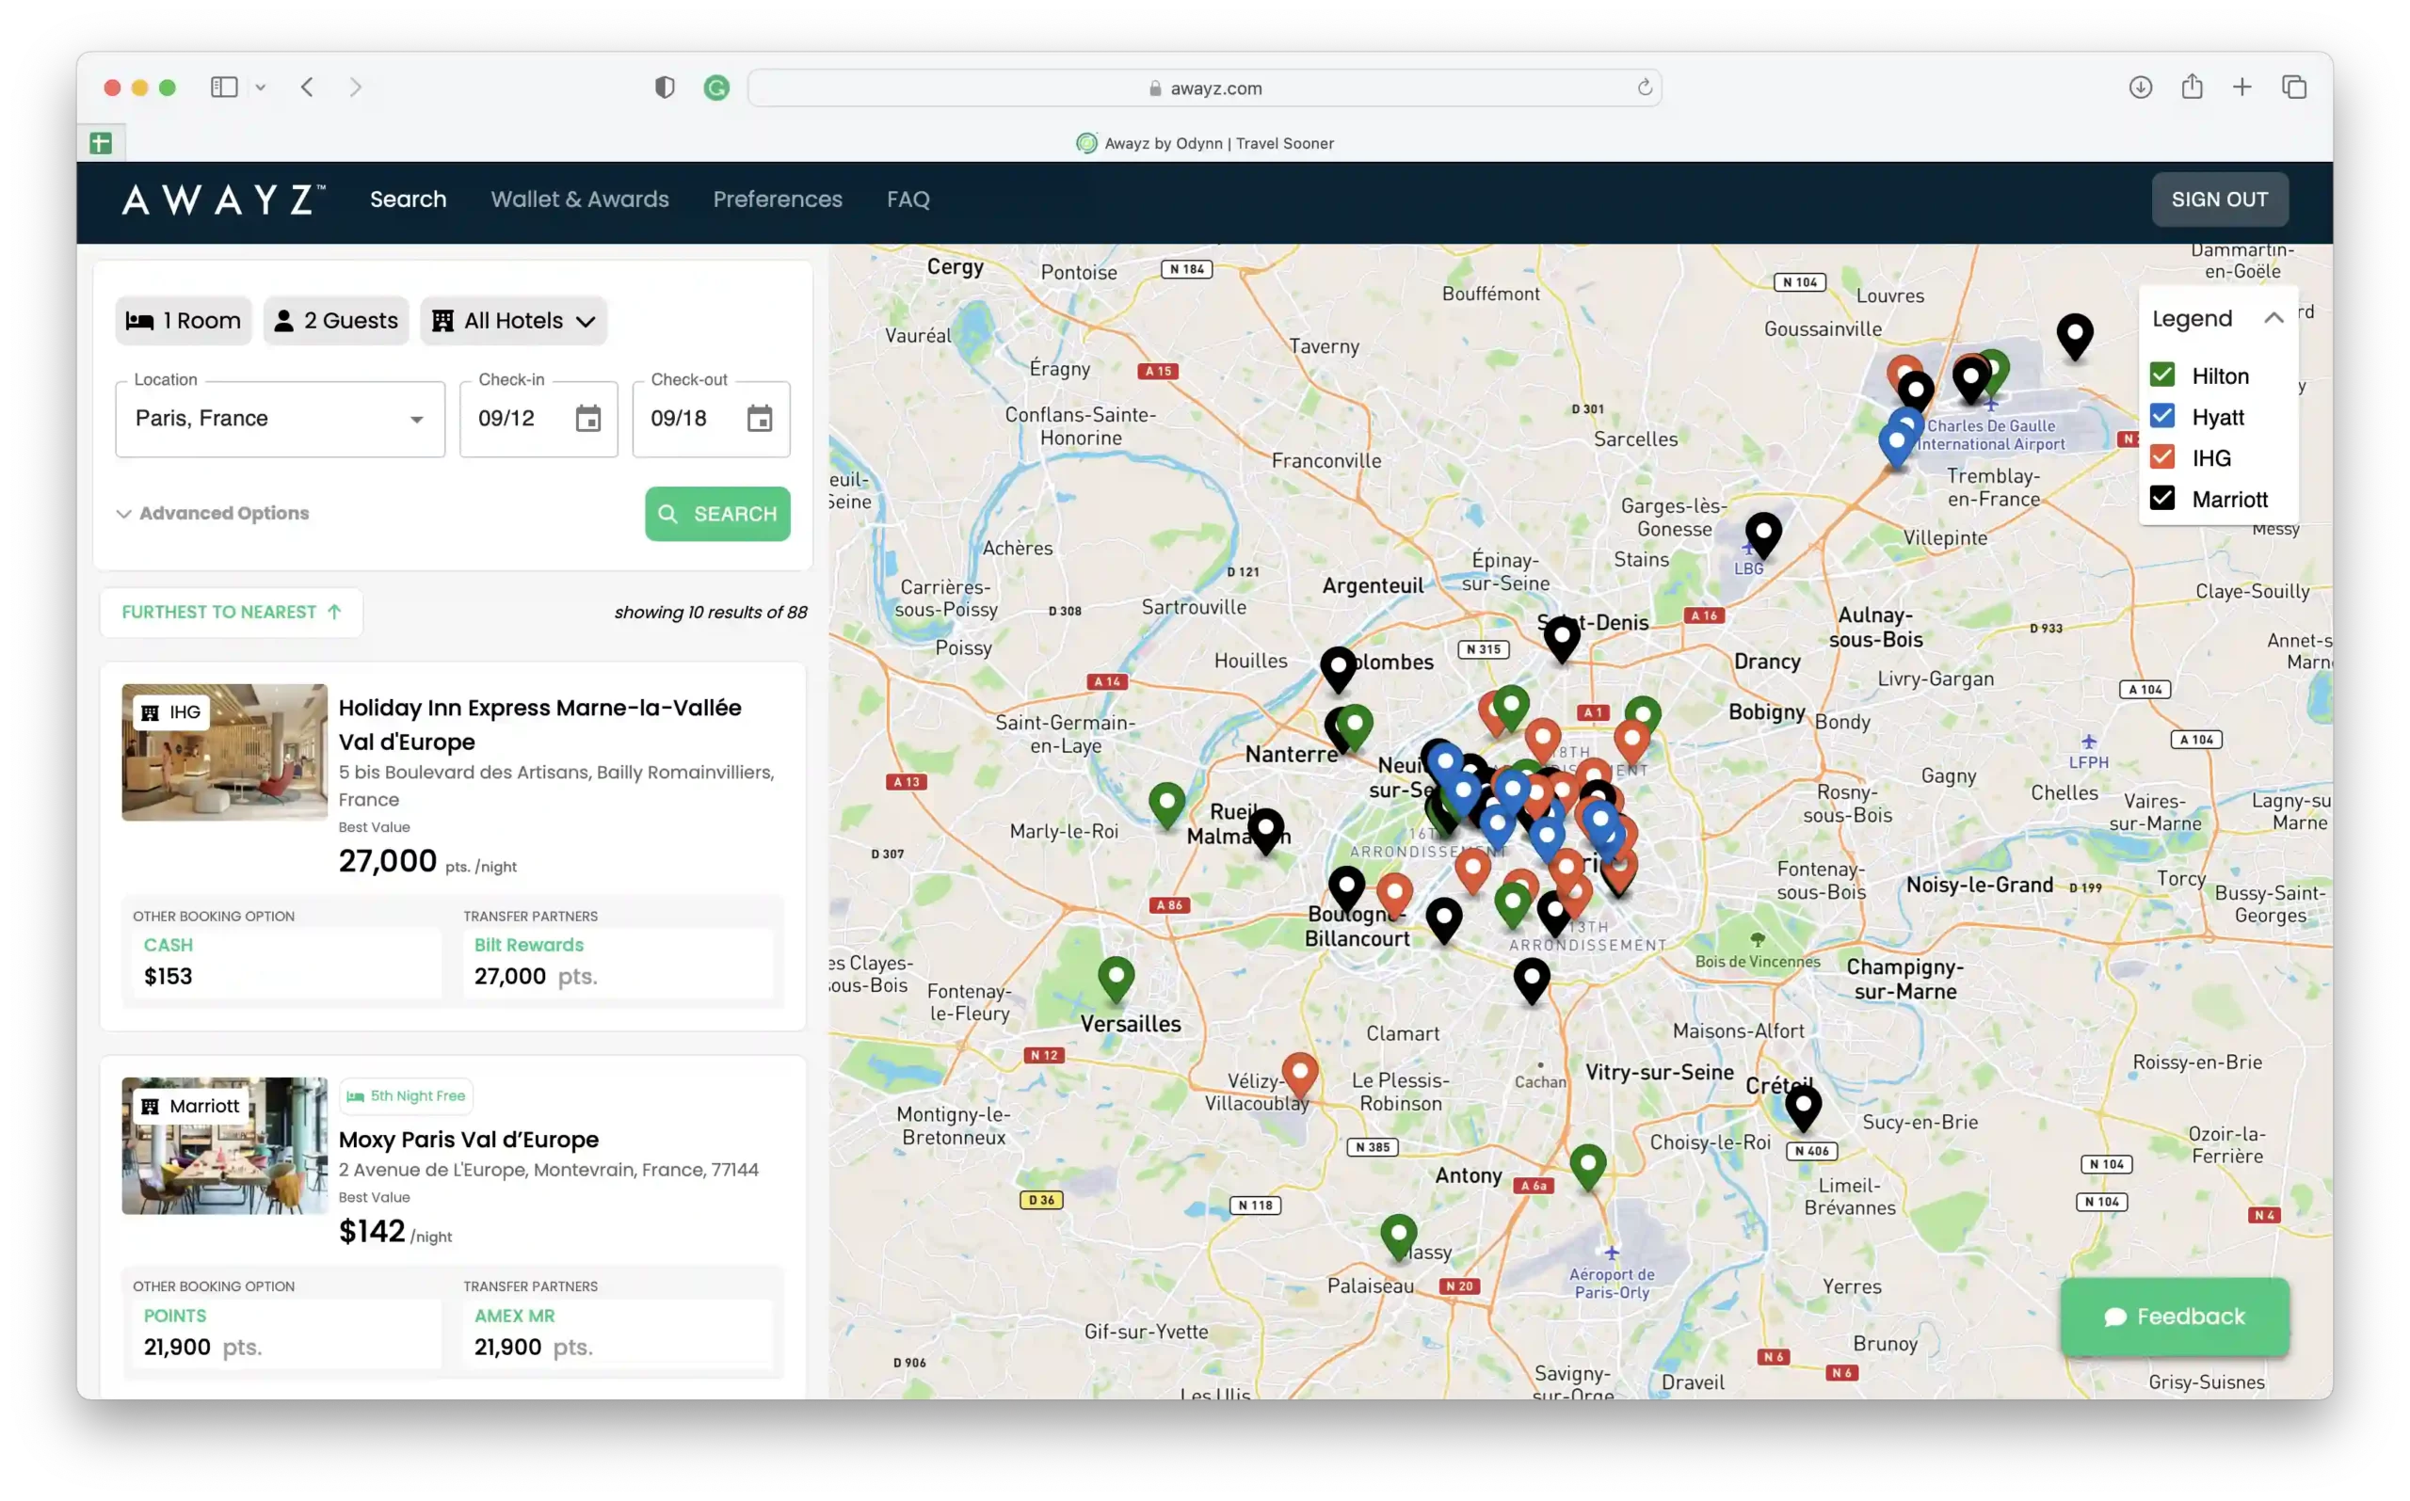Select the black pin at Colombes
The width and height of the screenshot is (2410, 1501).
1339,668
